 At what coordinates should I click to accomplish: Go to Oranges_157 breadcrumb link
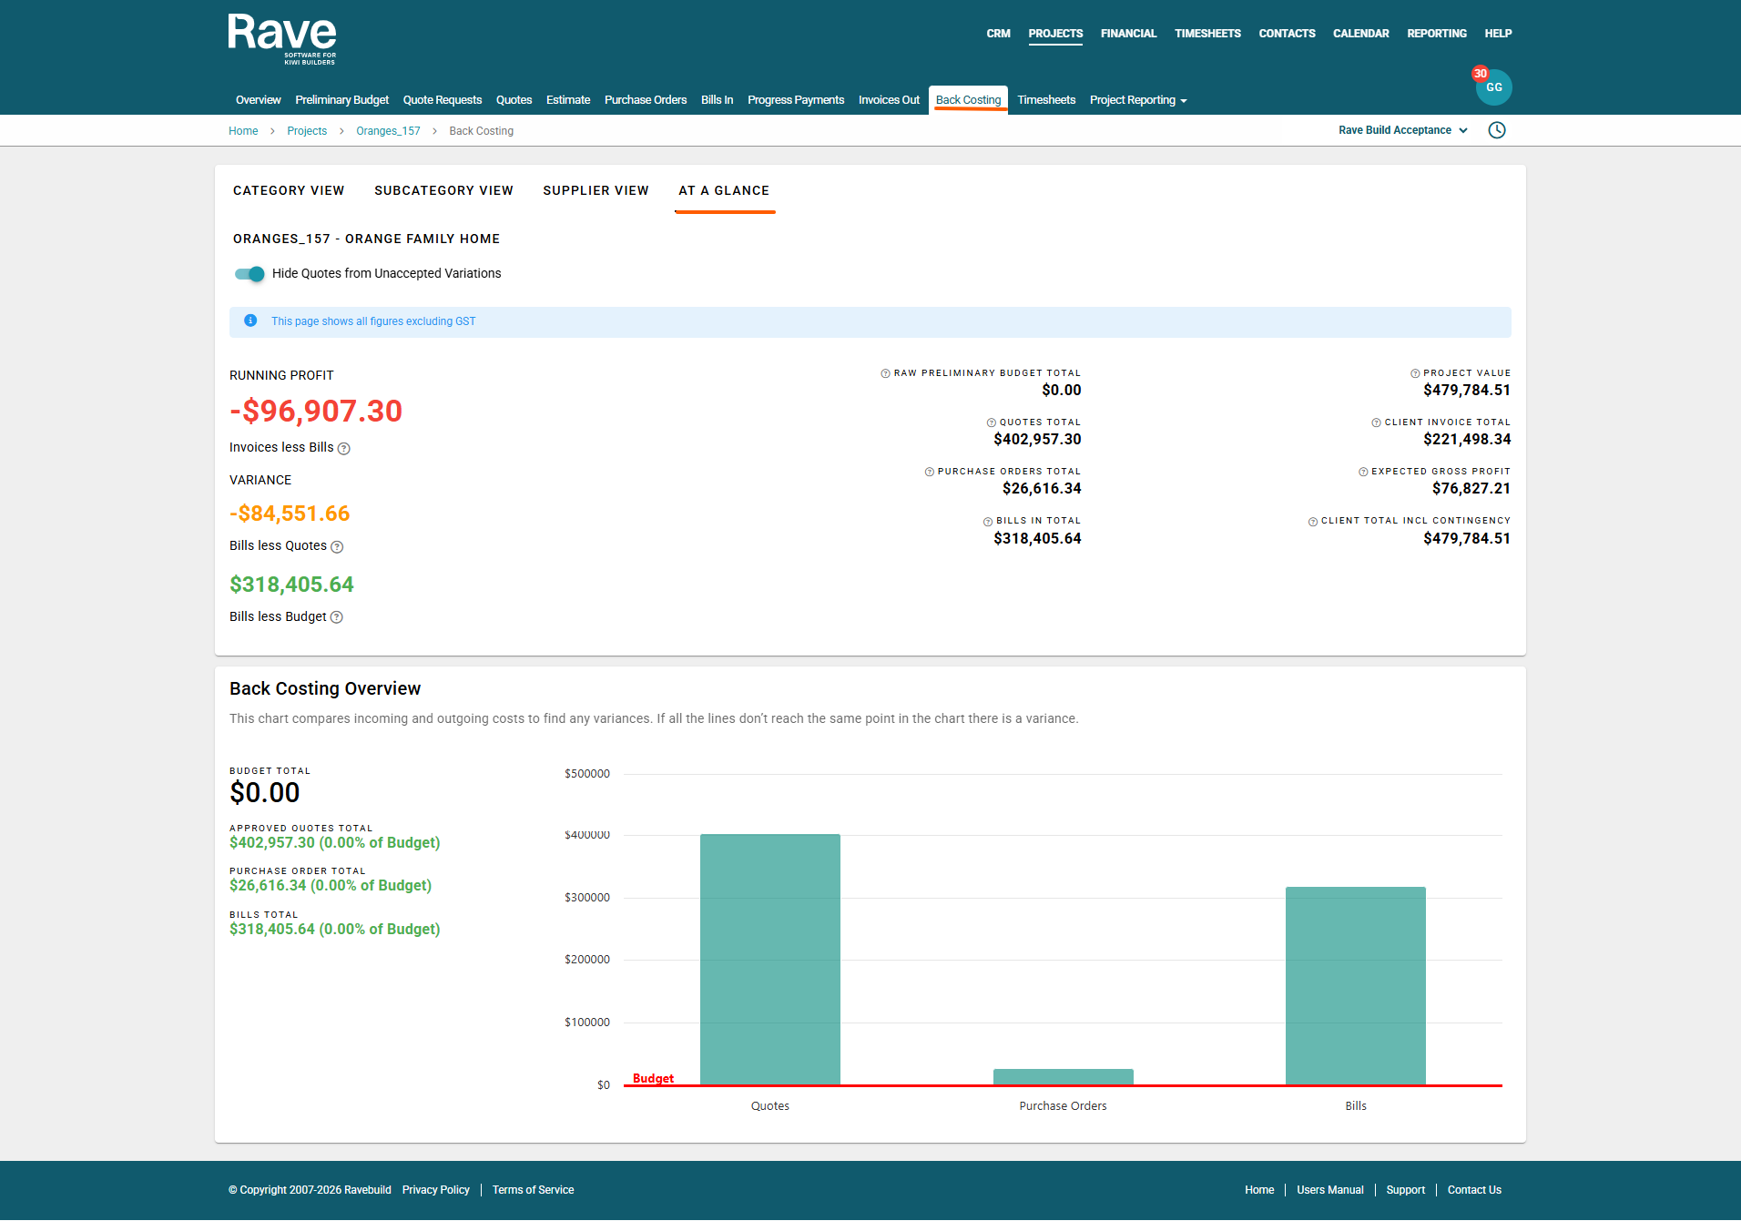(x=388, y=131)
